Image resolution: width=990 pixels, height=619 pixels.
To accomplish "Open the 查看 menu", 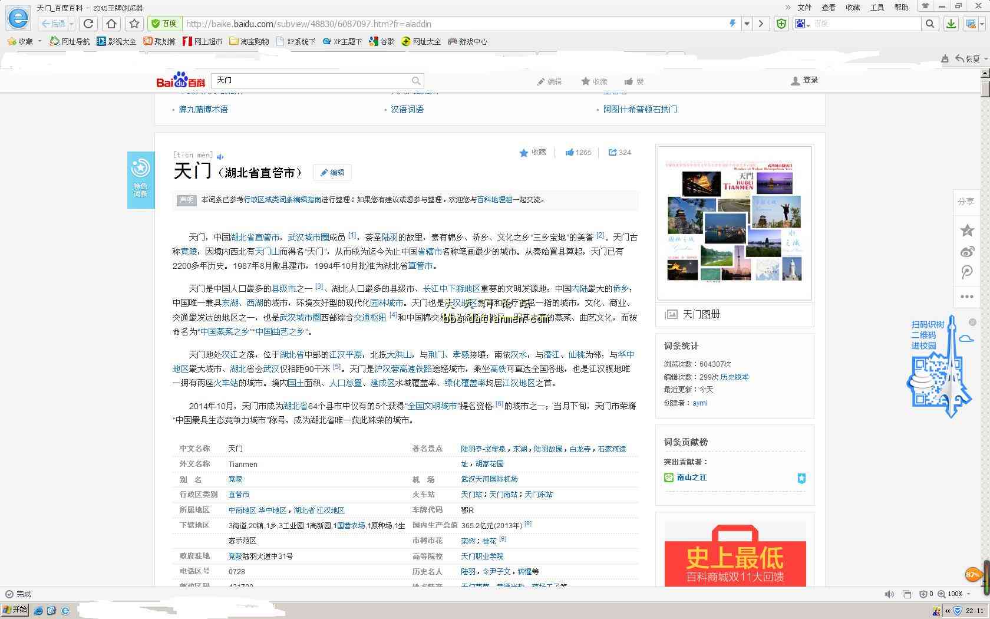I will 829,7.
